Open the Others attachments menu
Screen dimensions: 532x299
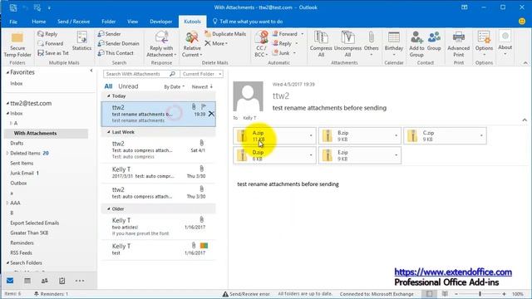click(372, 44)
